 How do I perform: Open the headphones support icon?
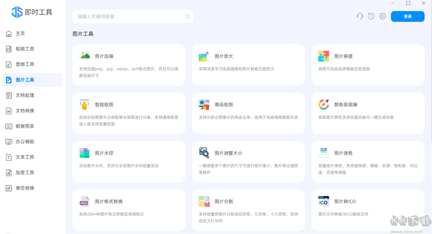[x=360, y=16]
